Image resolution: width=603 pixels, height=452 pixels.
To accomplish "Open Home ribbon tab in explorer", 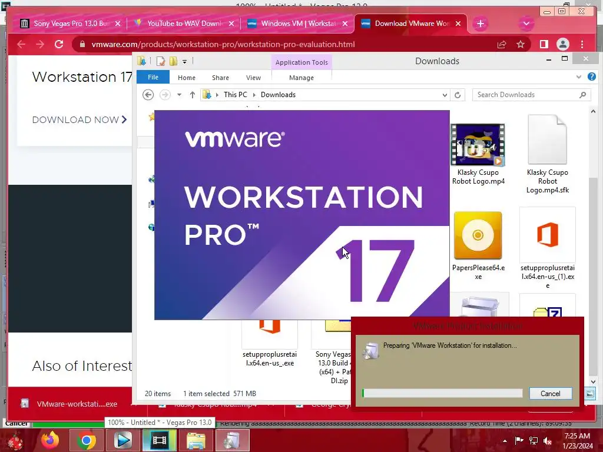I will (187, 78).
